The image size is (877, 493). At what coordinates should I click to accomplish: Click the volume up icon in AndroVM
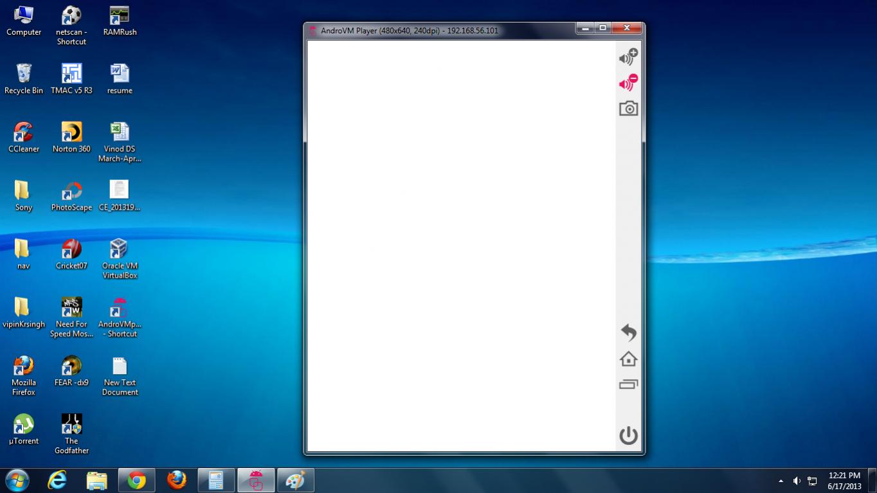click(x=628, y=57)
